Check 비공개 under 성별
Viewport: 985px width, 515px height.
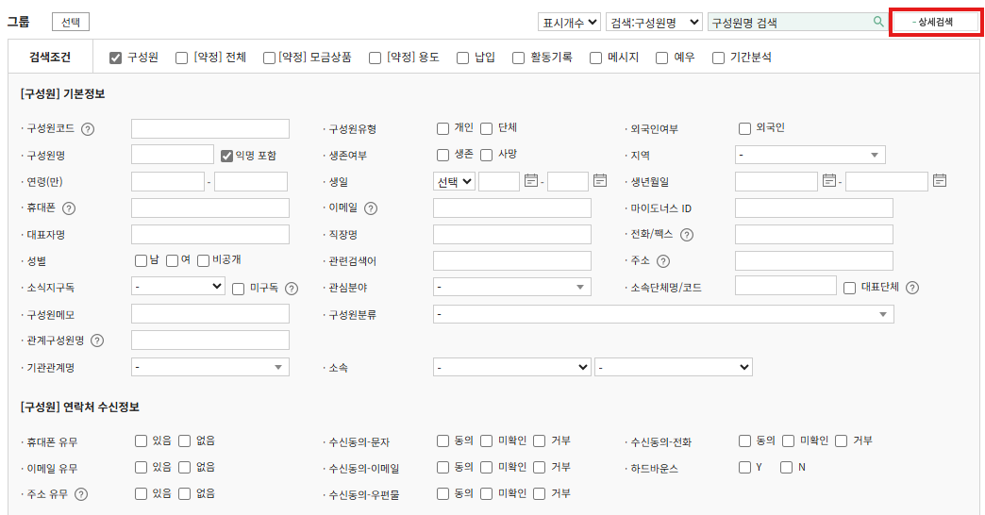[203, 260]
